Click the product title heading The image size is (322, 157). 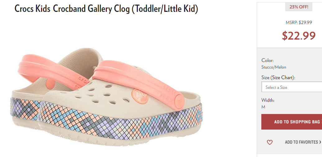(106, 9)
